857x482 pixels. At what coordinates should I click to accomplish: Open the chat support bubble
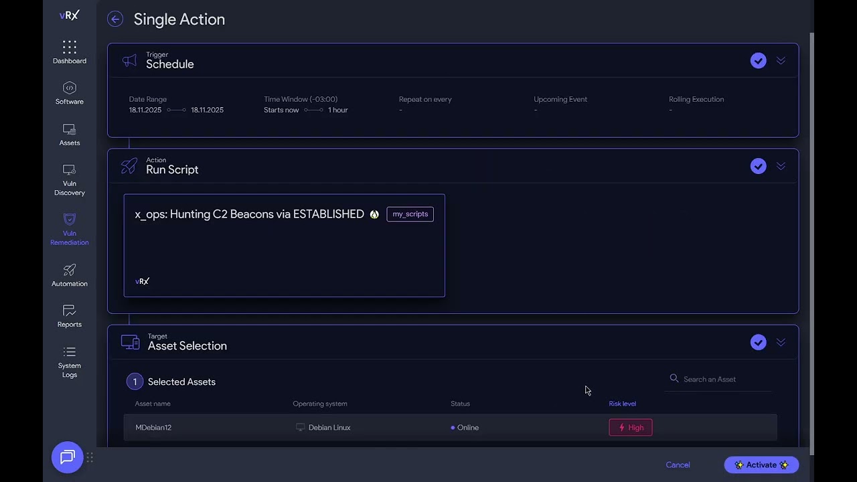(67, 457)
